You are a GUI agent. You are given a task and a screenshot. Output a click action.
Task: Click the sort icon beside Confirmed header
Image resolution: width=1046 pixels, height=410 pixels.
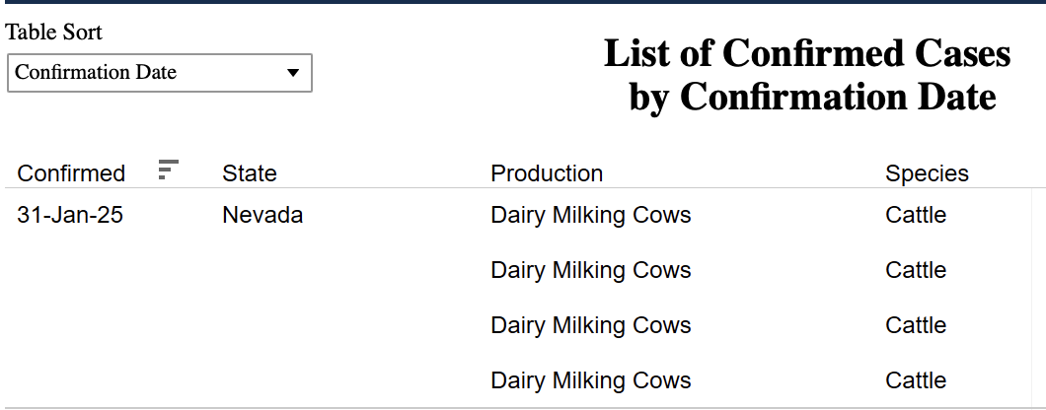(168, 170)
